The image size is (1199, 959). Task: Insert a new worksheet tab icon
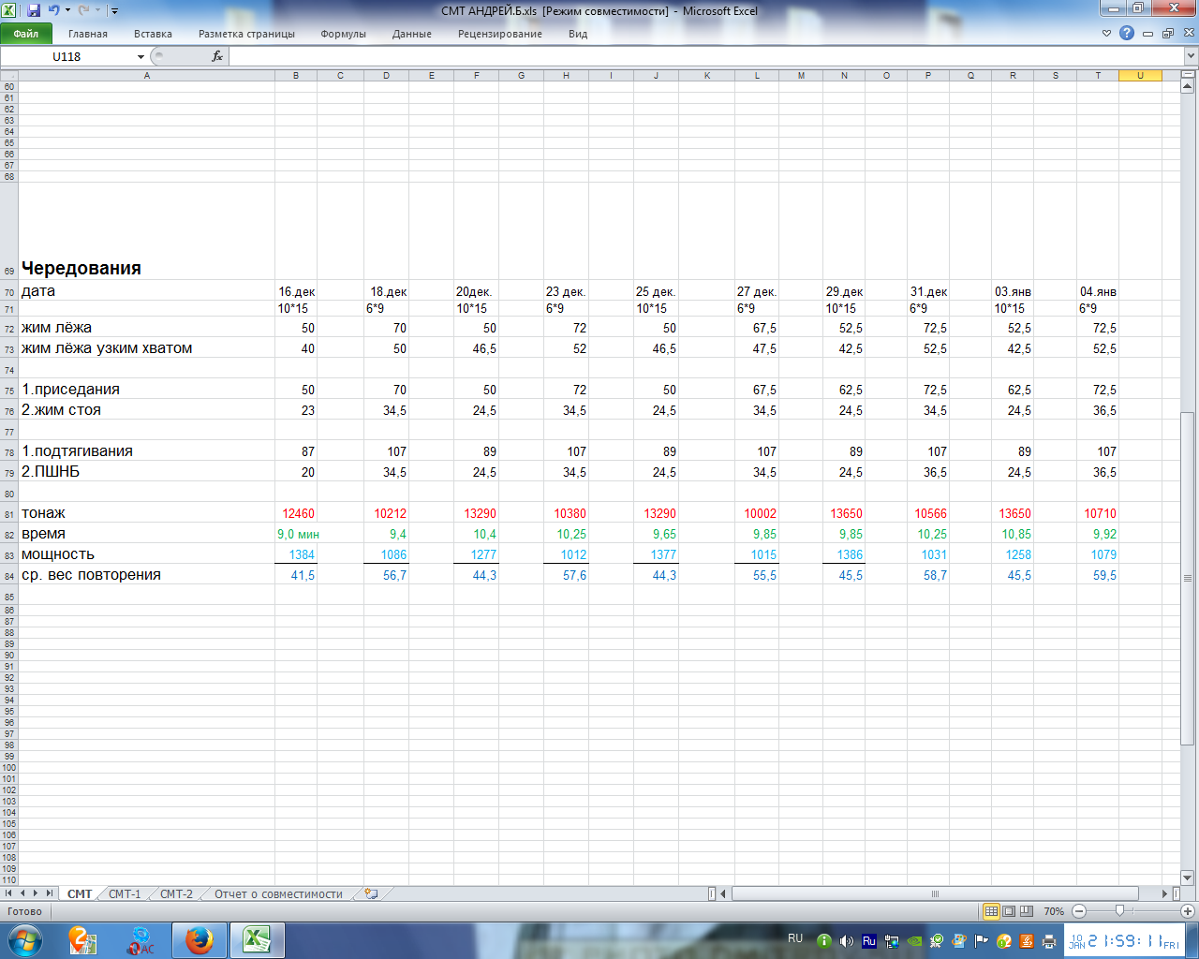click(x=371, y=893)
